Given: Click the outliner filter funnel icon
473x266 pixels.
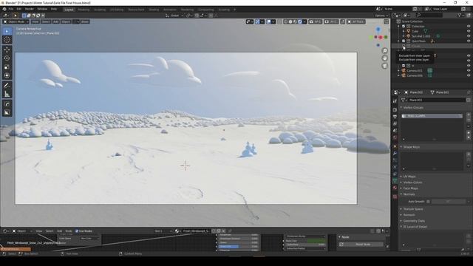Looking at the screenshot, I should 460,15.
